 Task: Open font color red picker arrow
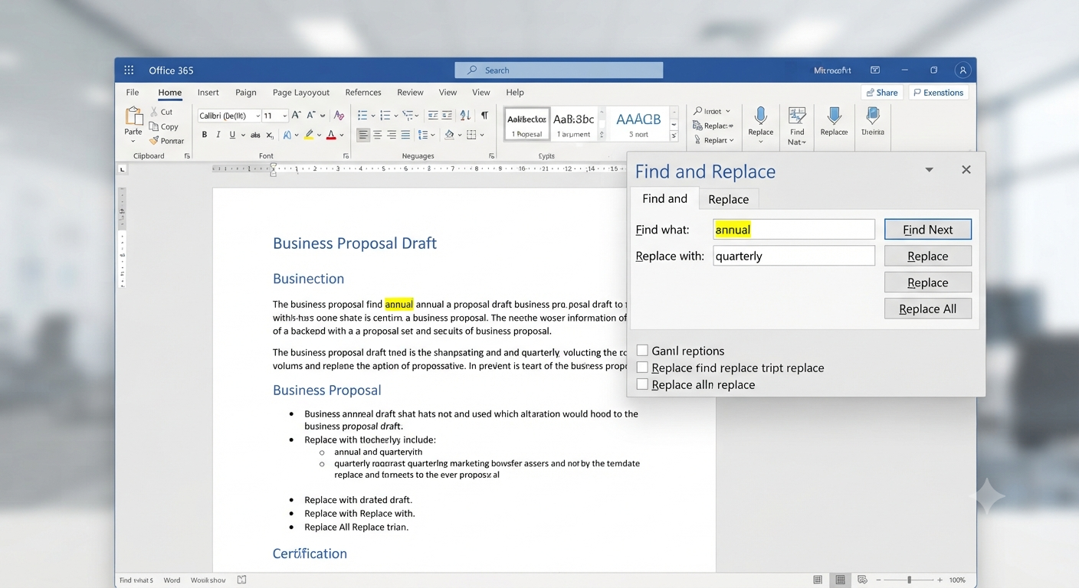click(x=342, y=135)
